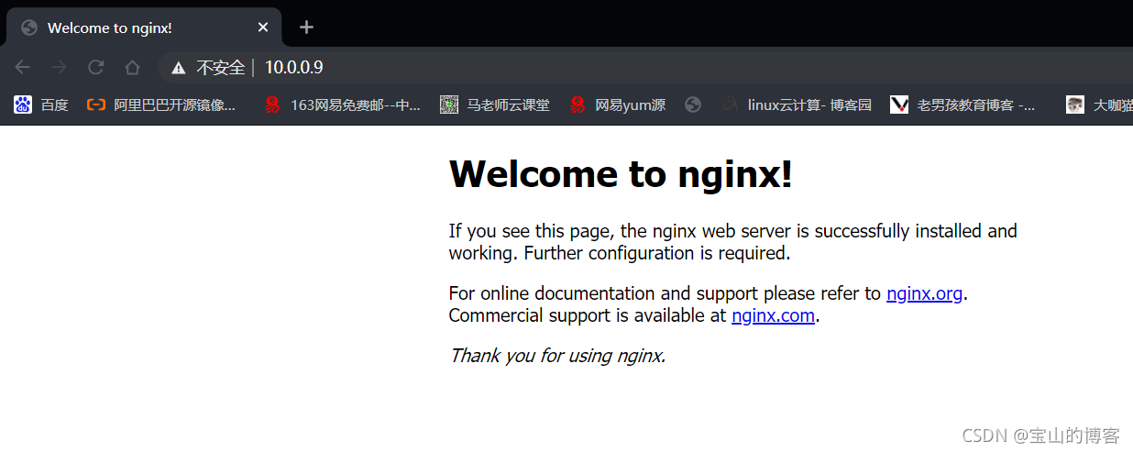
Task: Open the 大咖猫 bookmark
Action: [1099, 105]
